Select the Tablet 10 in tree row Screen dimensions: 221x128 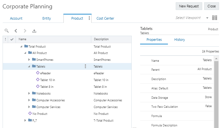tap(67, 80)
